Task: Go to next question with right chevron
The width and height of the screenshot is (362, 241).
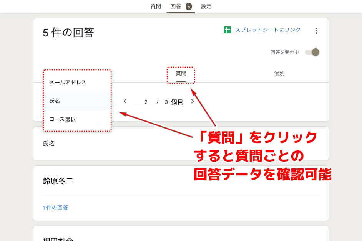Action: click(x=193, y=101)
